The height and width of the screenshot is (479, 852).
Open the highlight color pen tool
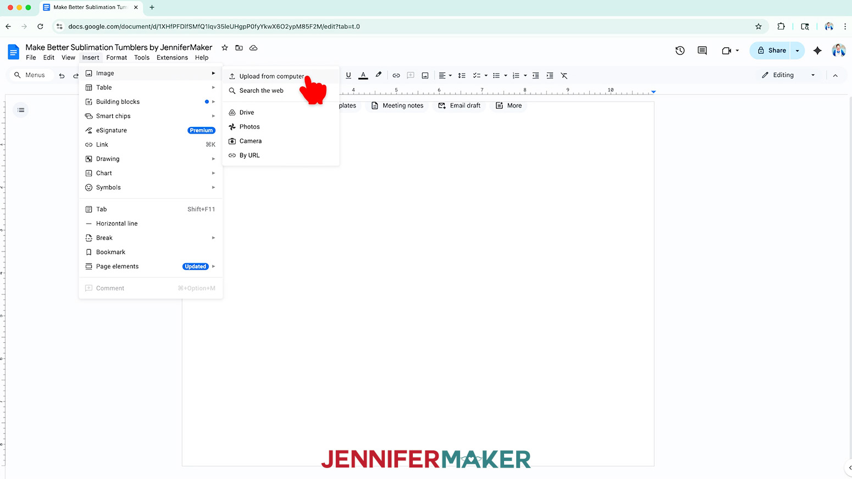pos(378,75)
